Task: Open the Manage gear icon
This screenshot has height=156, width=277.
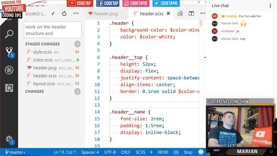Action: 9,140
